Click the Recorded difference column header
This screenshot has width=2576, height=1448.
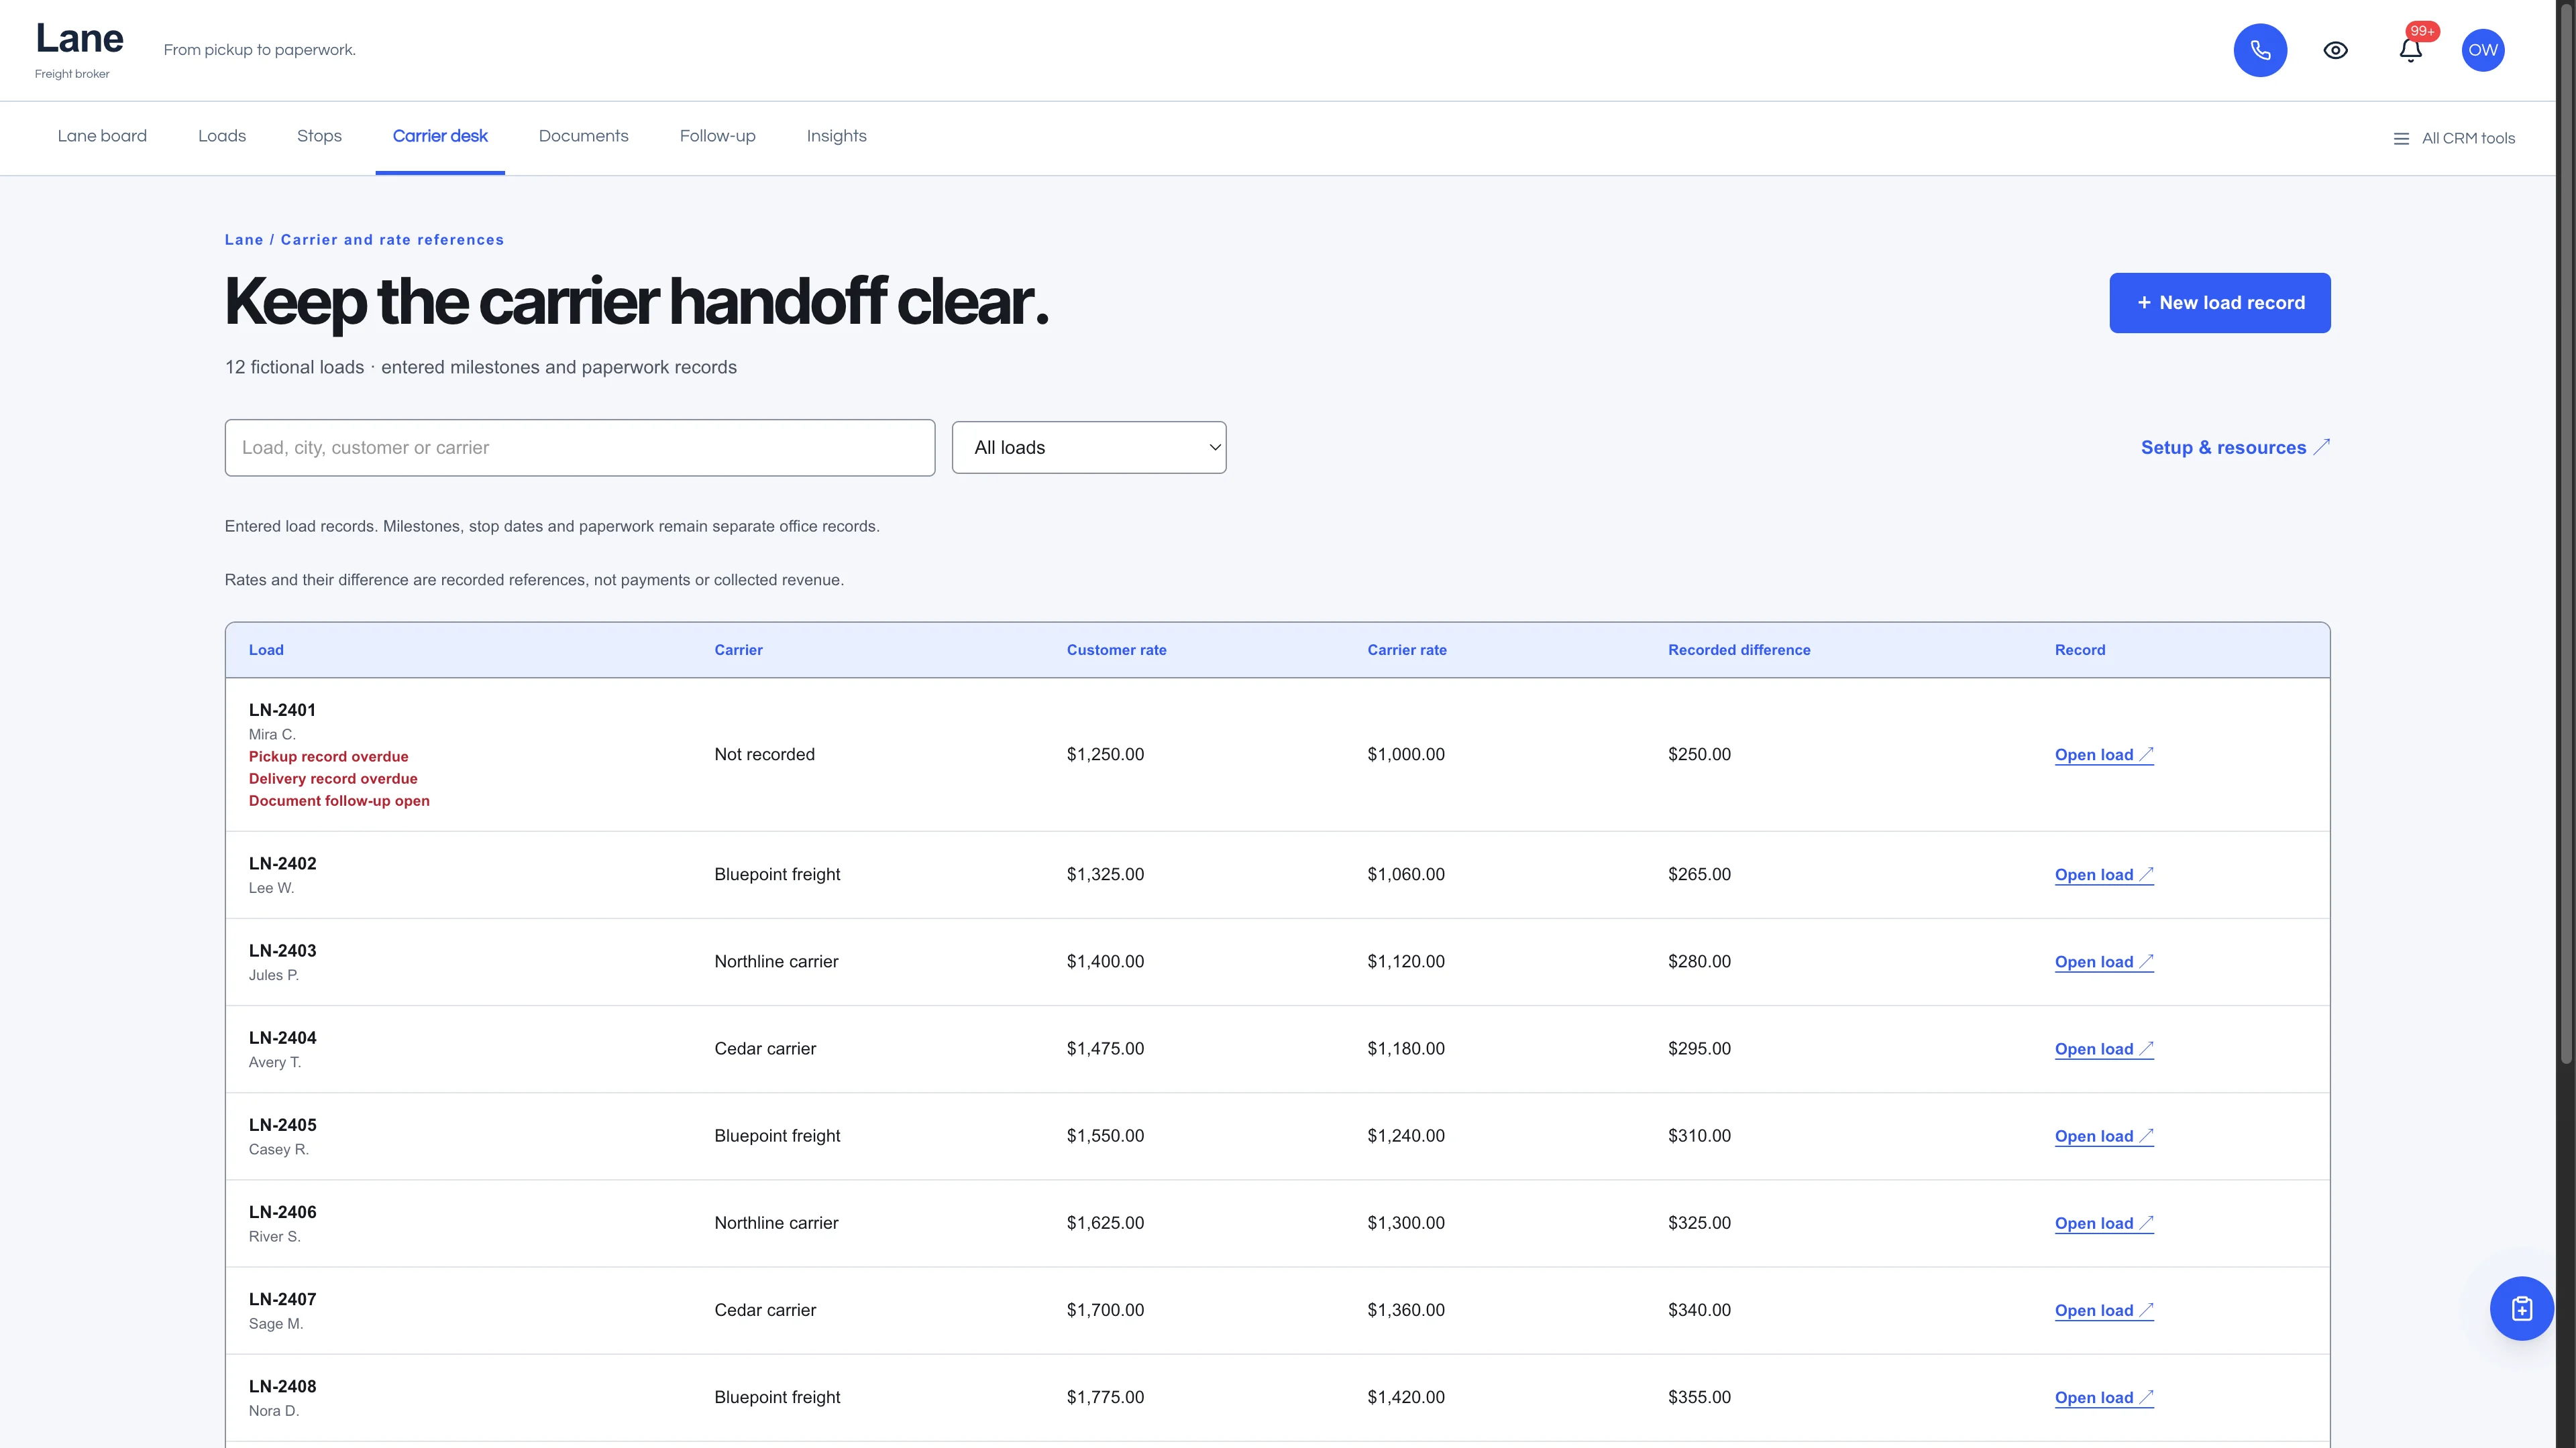coord(1739,650)
